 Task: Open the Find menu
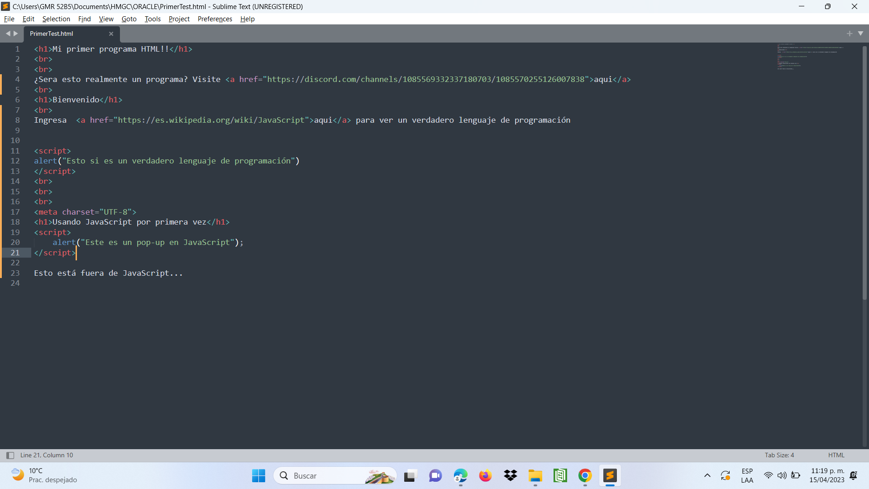click(84, 19)
